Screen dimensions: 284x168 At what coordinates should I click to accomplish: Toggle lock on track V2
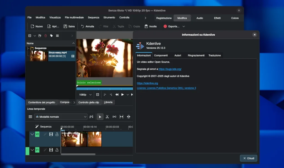coord(57,134)
